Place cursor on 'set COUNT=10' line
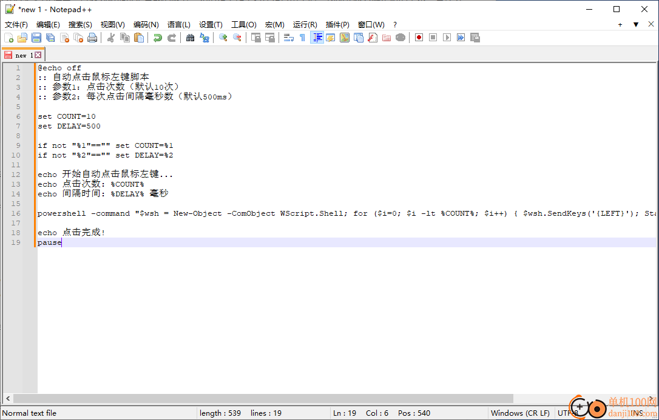659x420 pixels. pos(66,116)
